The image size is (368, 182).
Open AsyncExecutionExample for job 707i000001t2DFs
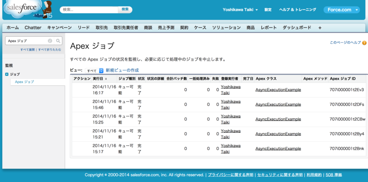[278, 105]
